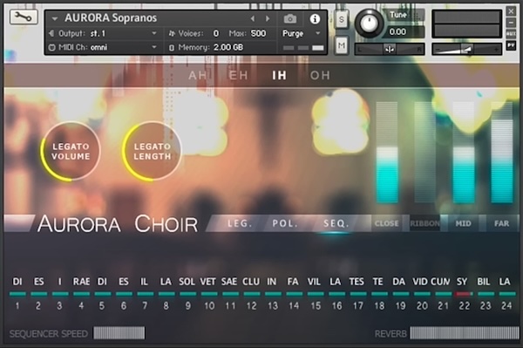
Task: Open the MIDI Ch omni dropdown
Action: [103, 47]
